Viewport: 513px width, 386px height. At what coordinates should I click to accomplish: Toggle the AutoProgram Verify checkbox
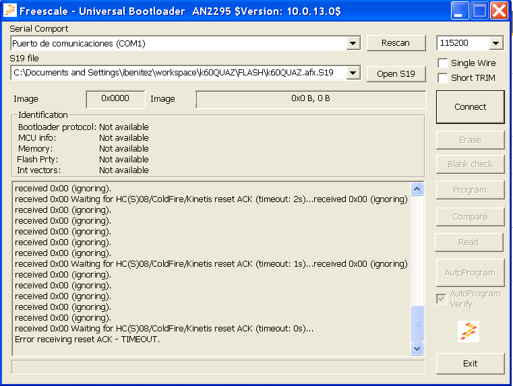pyautogui.click(x=441, y=298)
